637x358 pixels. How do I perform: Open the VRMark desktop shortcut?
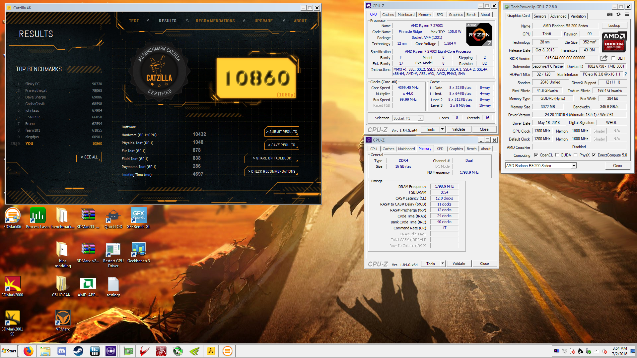coord(63,320)
